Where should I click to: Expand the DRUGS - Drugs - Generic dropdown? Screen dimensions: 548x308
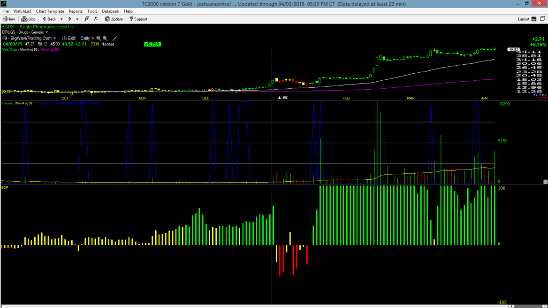25,32
